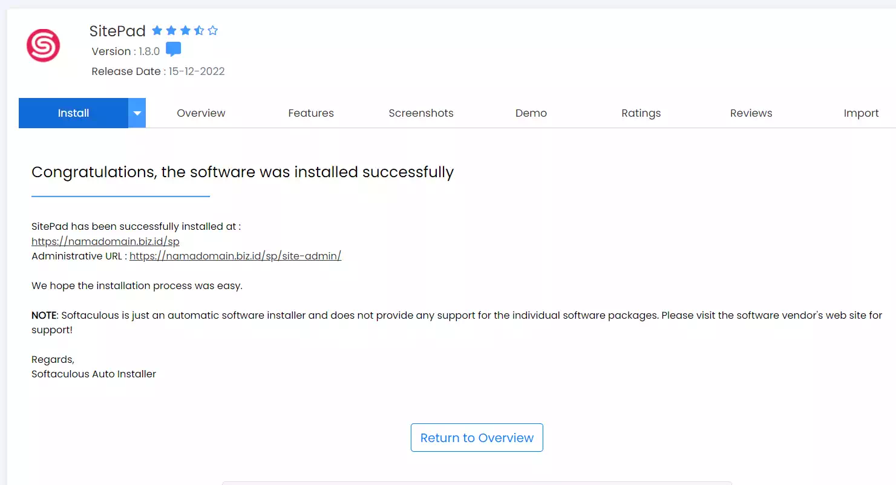This screenshot has width=896, height=485.
Task: Click the Congratulations installed successfully heading
Action: pyautogui.click(x=243, y=172)
